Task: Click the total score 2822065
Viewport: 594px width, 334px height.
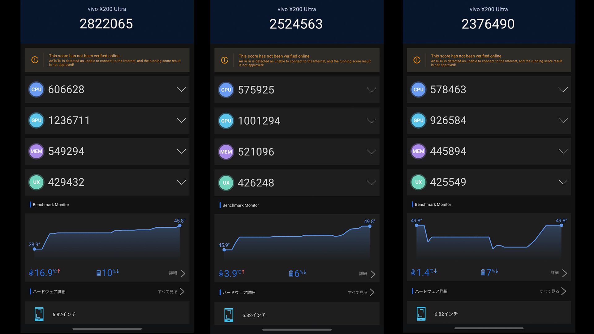Action: pyautogui.click(x=106, y=24)
